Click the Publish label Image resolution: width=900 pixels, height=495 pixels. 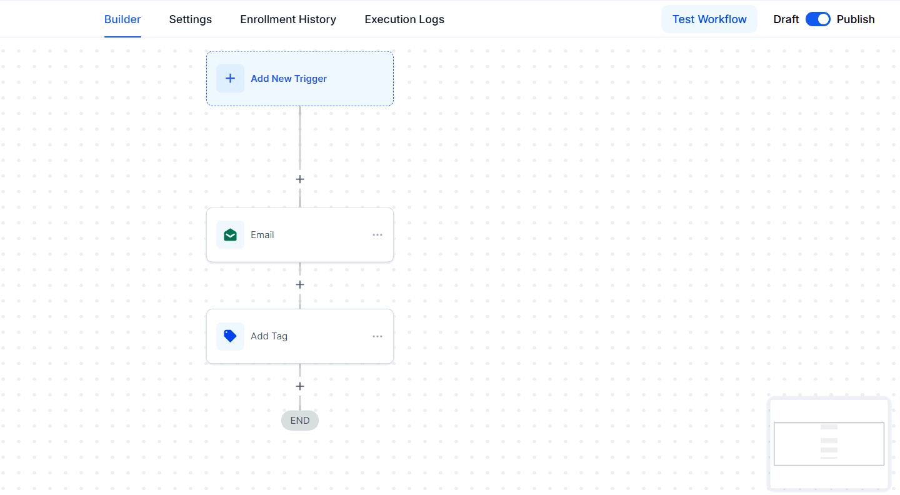pos(856,19)
